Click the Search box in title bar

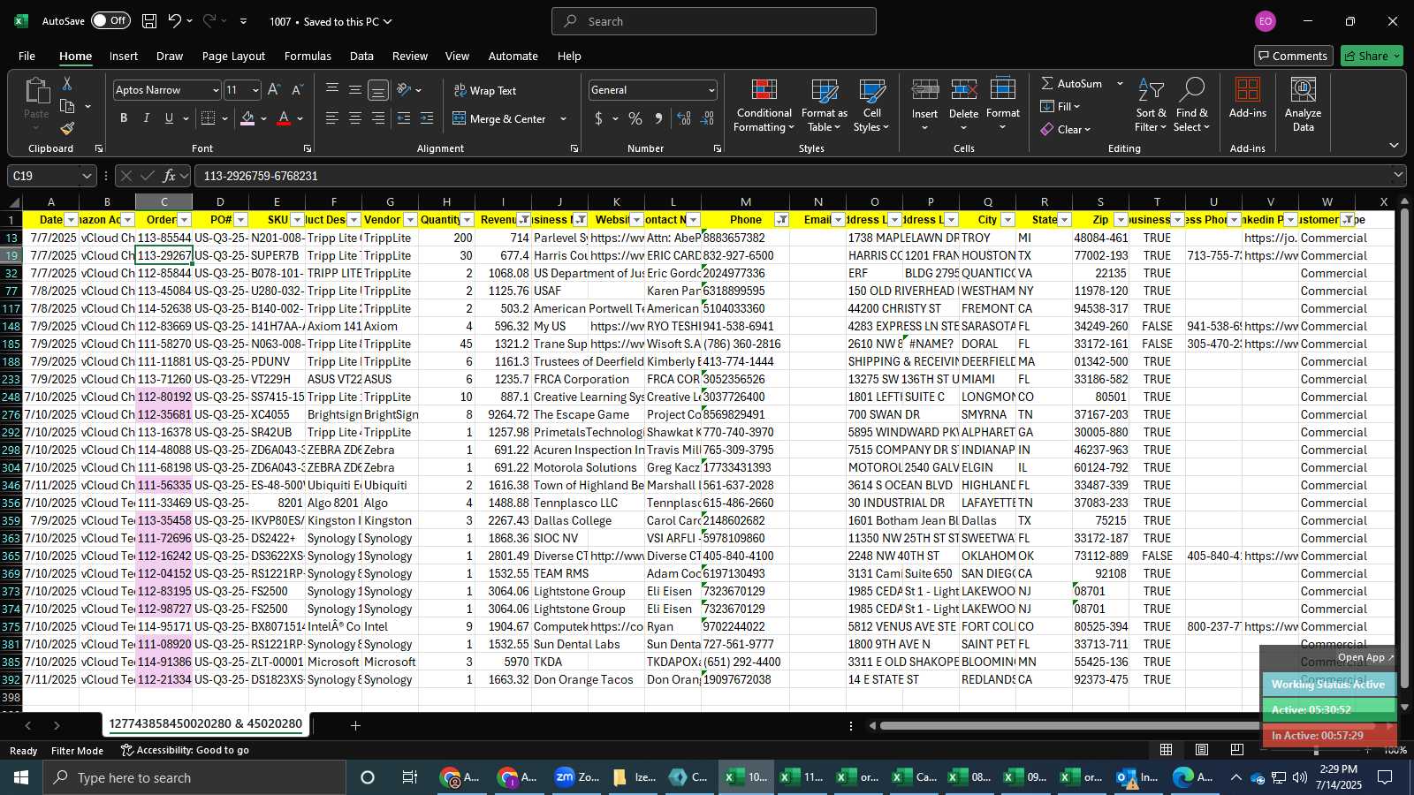tap(714, 21)
